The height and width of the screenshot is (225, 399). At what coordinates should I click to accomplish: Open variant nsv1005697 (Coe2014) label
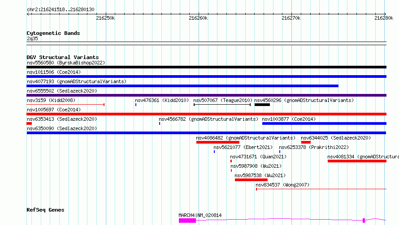pyautogui.click(x=54, y=110)
